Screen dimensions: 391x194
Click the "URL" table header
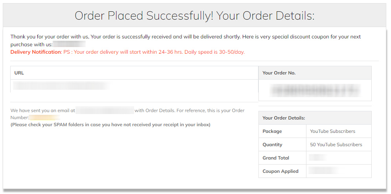(x=19, y=73)
